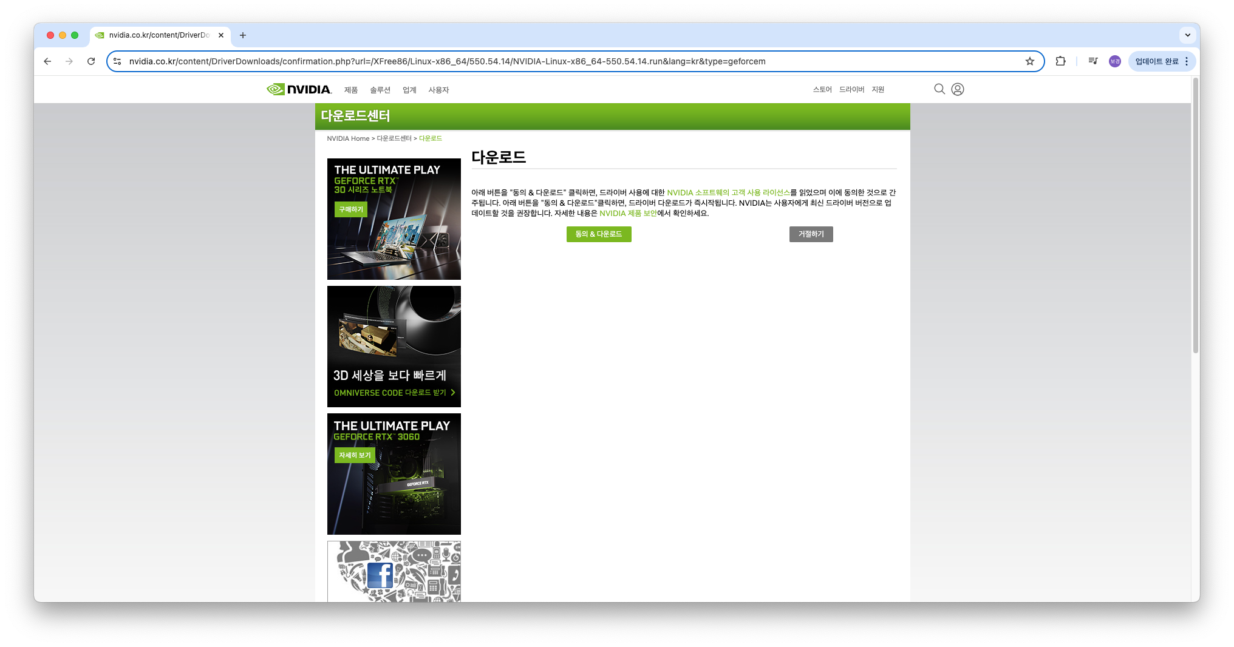Click 자세히 보기 on RTX 3060 ad

tap(355, 455)
